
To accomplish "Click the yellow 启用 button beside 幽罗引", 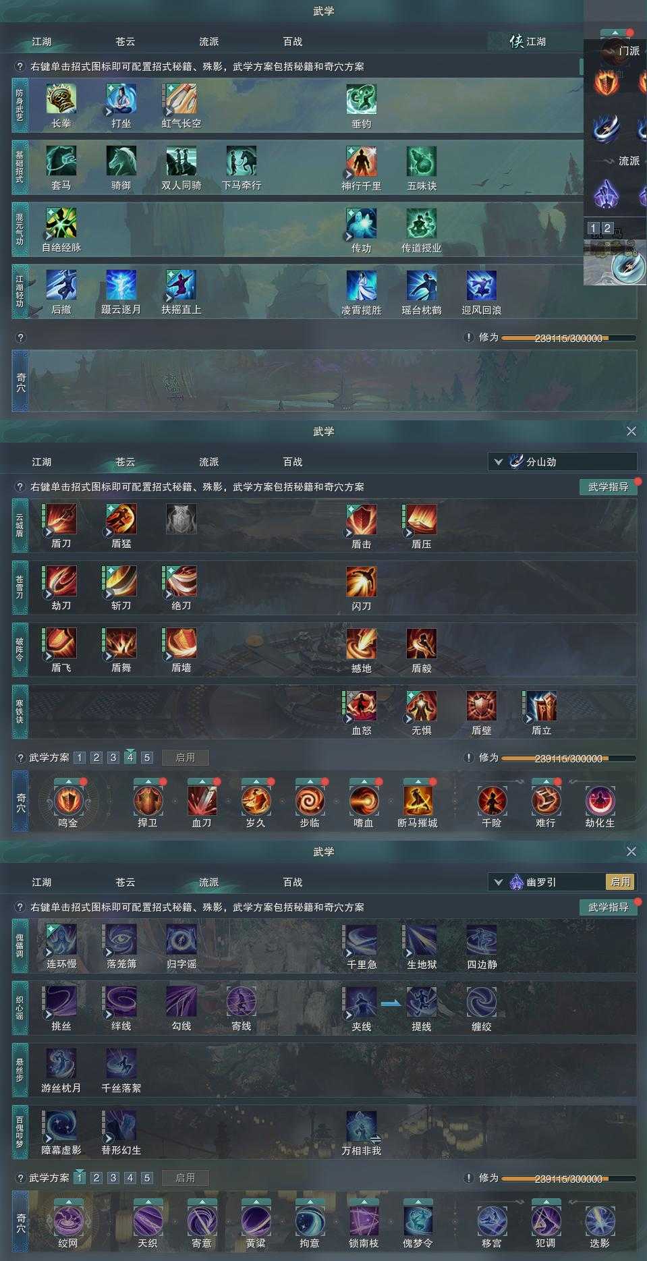I will [621, 882].
